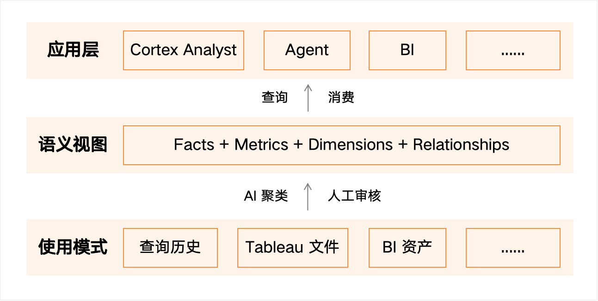The image size is (598, 301).
Task: Select the Cortex Analyst box
Action: coord(184,50)
